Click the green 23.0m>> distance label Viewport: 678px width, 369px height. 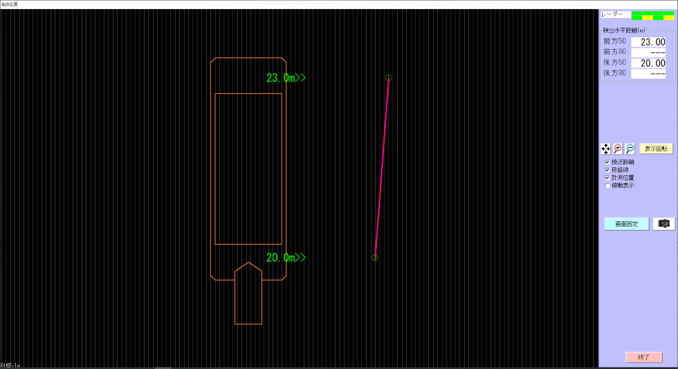[286, 78]
